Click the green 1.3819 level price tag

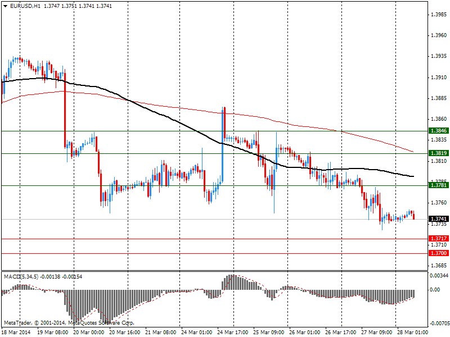pyautogui.click(x=439, y=153)
